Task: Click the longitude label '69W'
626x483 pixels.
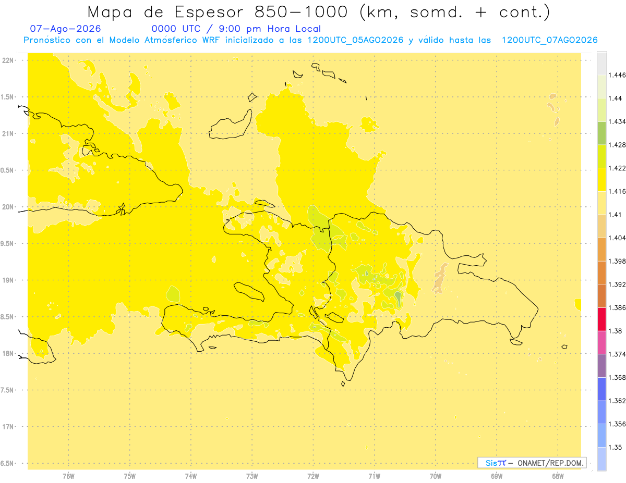Action: 497,476
